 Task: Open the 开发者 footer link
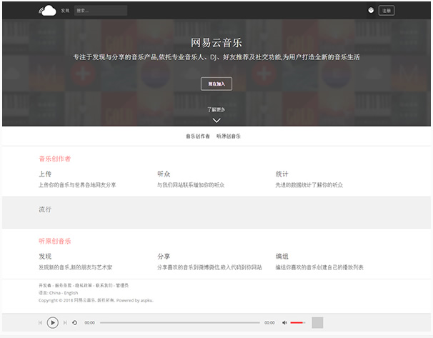tap(45, 285)
